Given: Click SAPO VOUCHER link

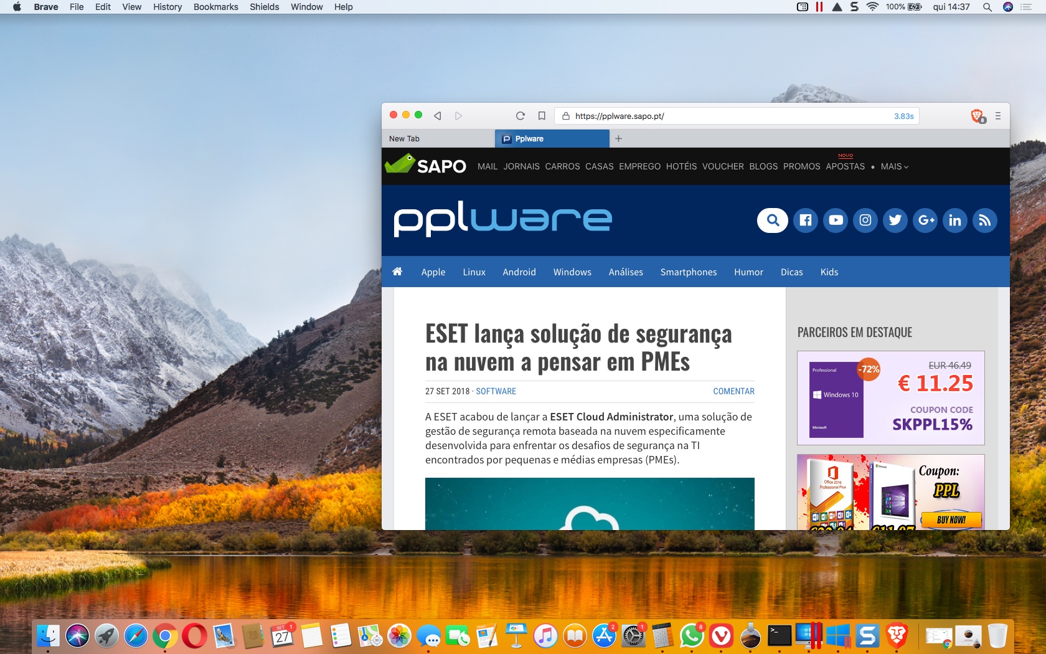Looking at the screenshot, I should pos(723,166).
